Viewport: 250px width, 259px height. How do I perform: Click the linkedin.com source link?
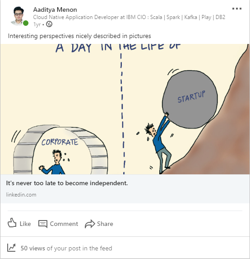click(x=21, y=195)
